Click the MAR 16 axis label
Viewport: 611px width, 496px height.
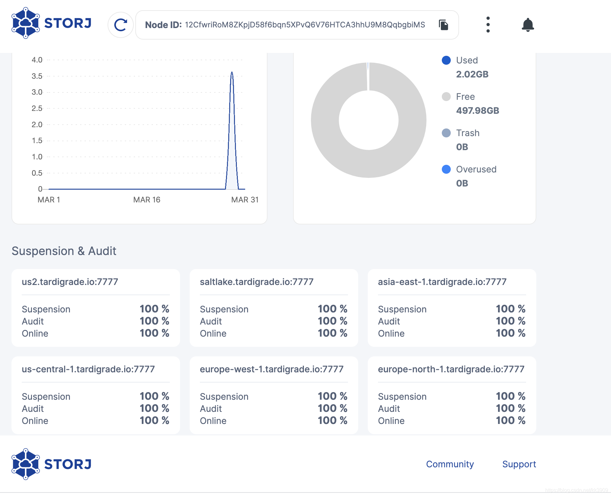click(147, 200)
